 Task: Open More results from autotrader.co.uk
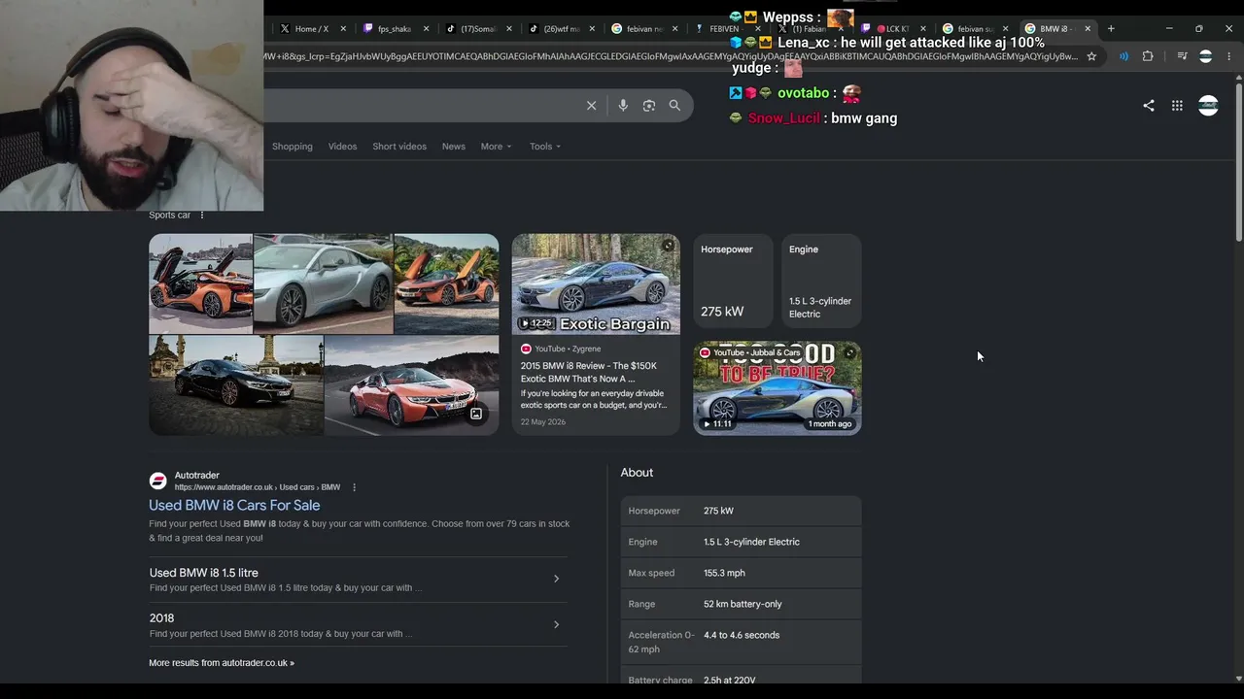(222, 663)
